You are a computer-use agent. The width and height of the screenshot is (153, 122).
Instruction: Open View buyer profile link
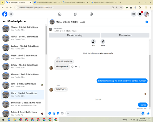[106, 53]
